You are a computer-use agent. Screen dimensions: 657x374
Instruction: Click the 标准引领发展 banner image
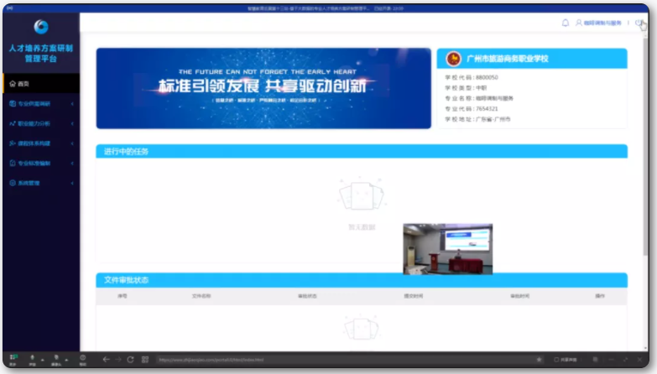(263, 88)
